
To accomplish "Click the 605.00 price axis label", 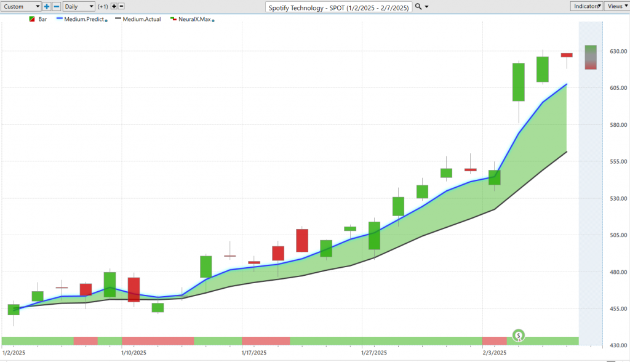I will (618, 87).
